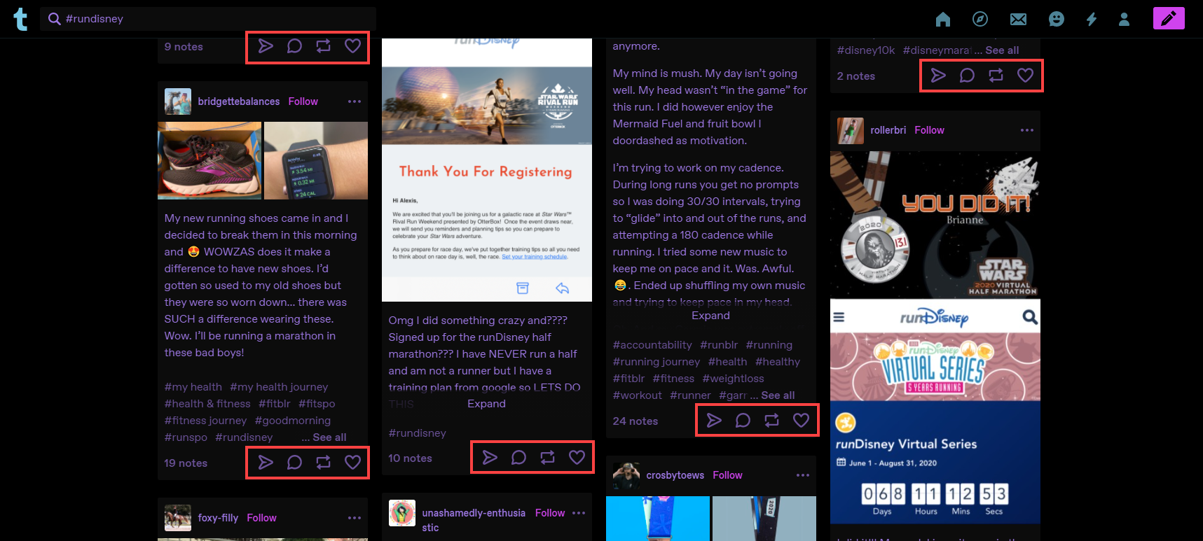This screenshot has width=1203, height=541.
Task: Follow unashamedly-enthusiastic
Action: click(550, 513)
